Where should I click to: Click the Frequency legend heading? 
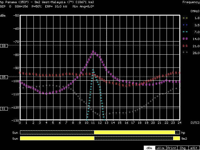191,2
